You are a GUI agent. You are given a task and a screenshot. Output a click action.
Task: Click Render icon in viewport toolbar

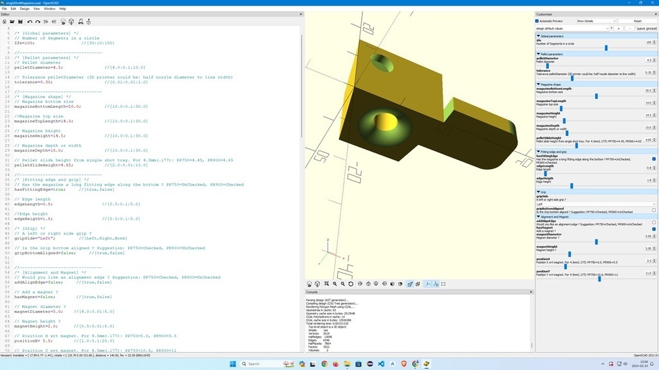(x=317, y=284)
